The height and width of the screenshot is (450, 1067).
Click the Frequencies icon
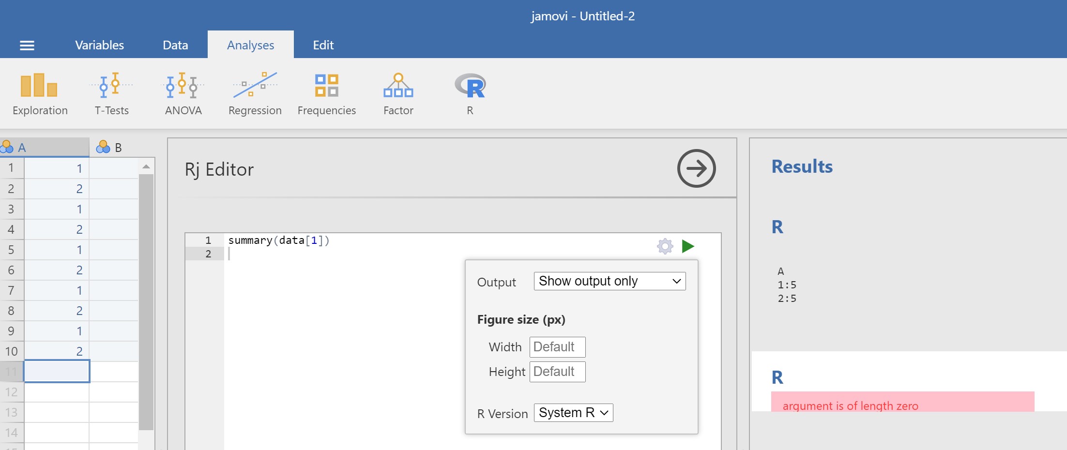tap(326, 93)
